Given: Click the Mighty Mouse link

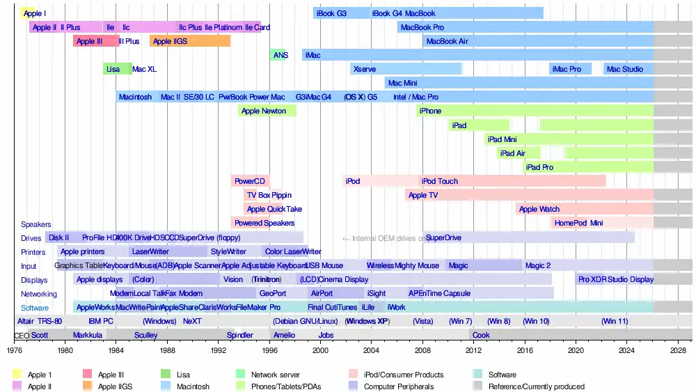Looking at the screenshot, I should 417,265.
